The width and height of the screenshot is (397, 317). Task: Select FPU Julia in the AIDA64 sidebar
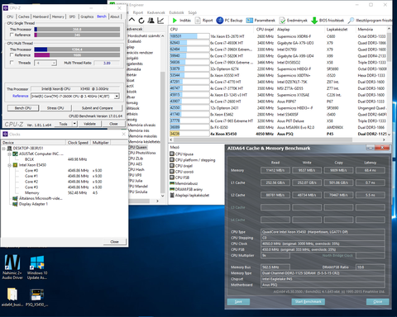point(136,181)
